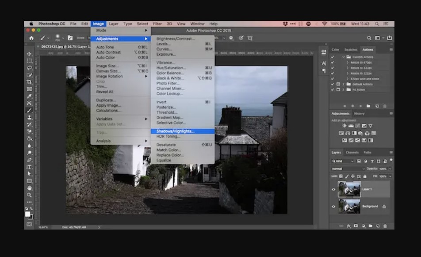Open the layer Opacity dropdown arrow
The height and width of the screenshot is (257, 421).
(x=389, y=169)
